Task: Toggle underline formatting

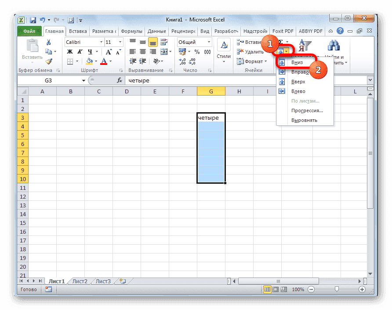Action: click(x=90, y=51)
